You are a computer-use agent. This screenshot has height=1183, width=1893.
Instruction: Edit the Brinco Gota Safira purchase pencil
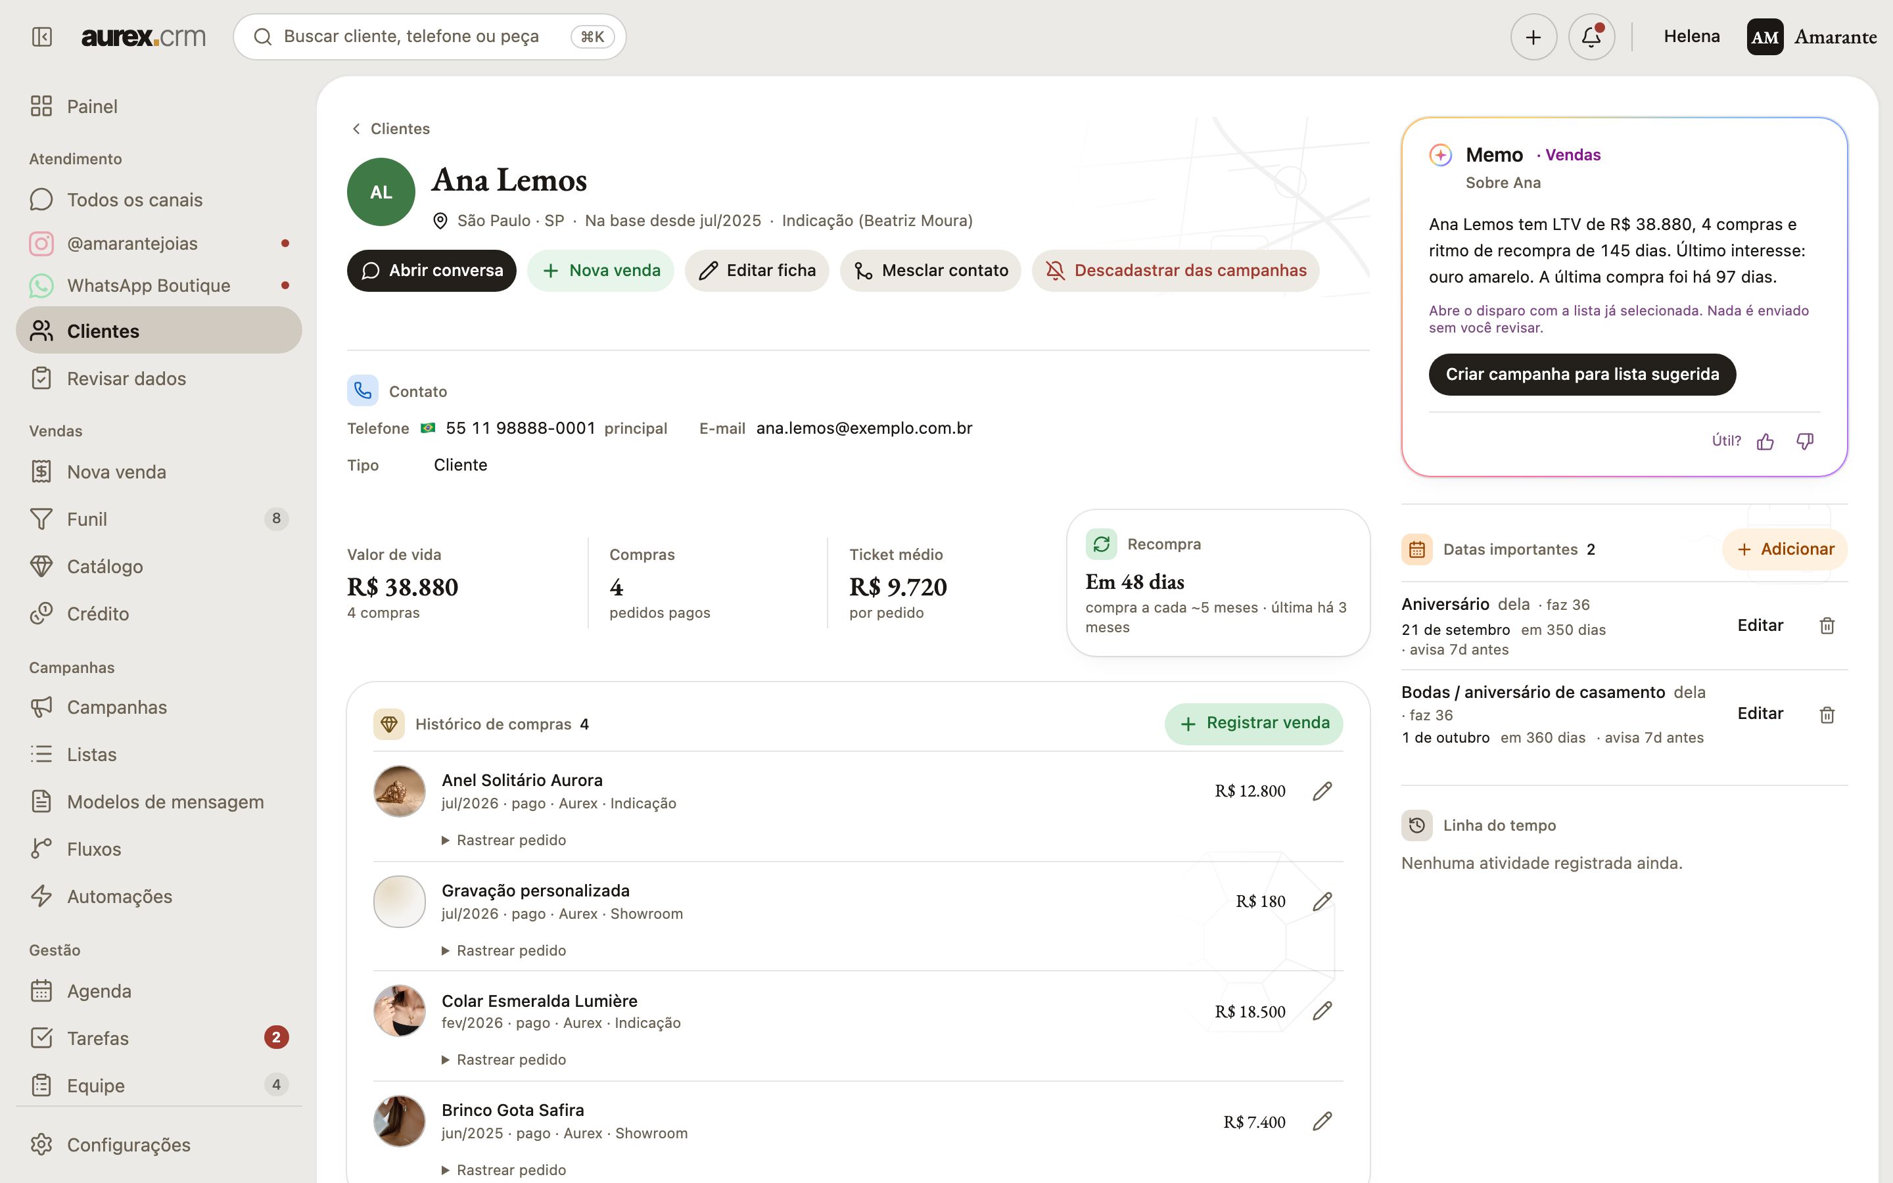1322,1121
